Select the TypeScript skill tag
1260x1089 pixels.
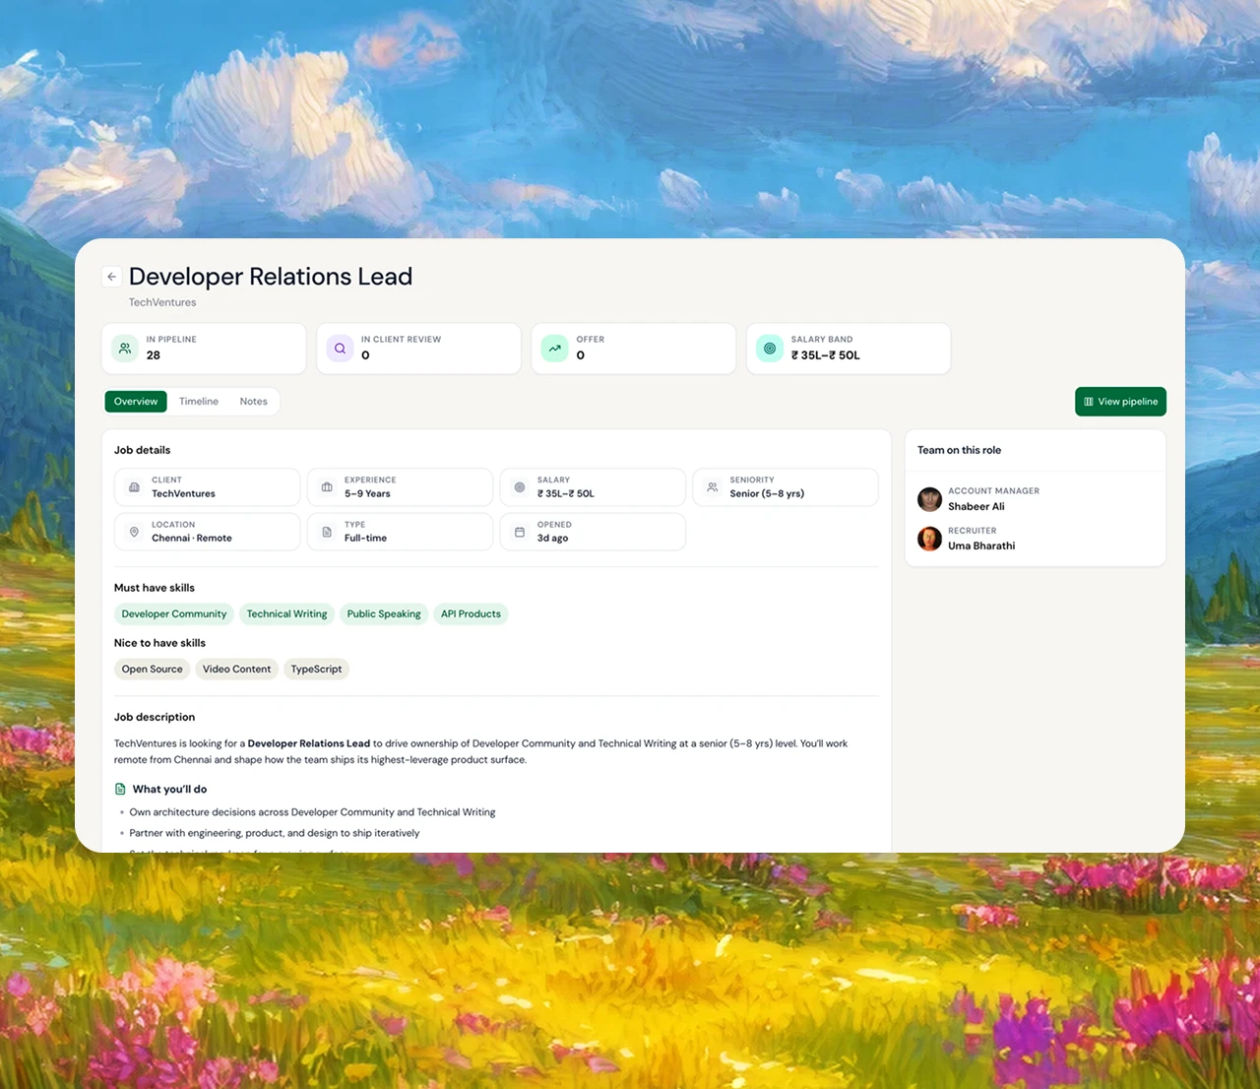[316, 670]
